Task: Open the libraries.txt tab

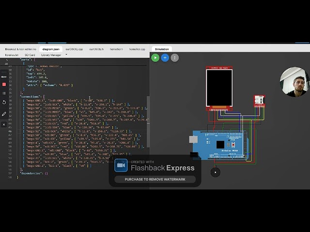Action: (x=12, y=55)
